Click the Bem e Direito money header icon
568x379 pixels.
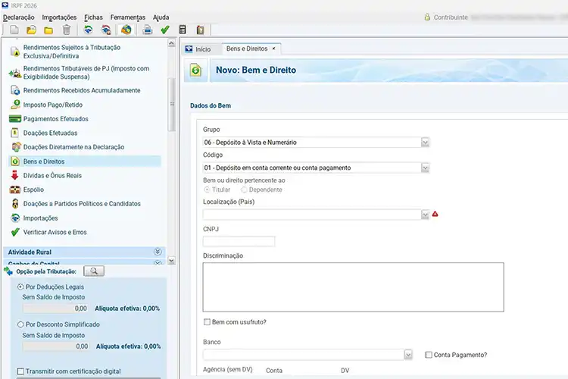(x=195, y=70)
